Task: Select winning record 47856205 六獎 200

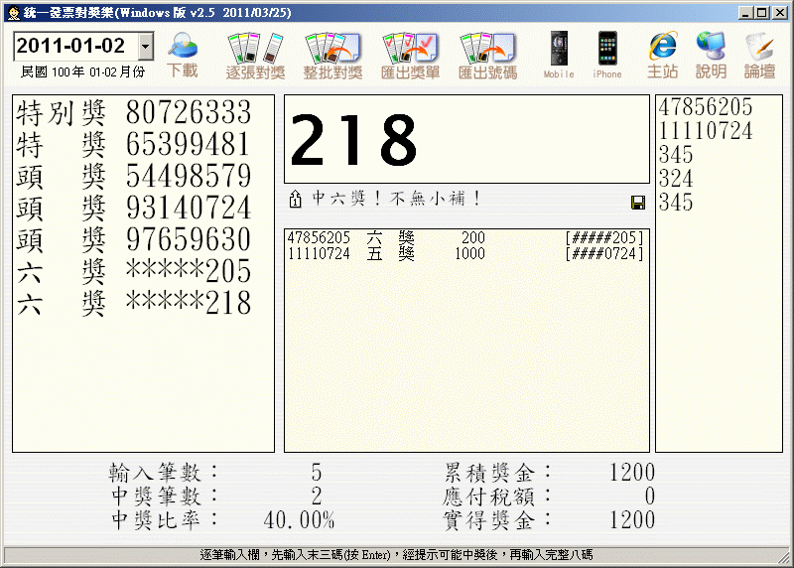Action: click(x=465, y=238)
